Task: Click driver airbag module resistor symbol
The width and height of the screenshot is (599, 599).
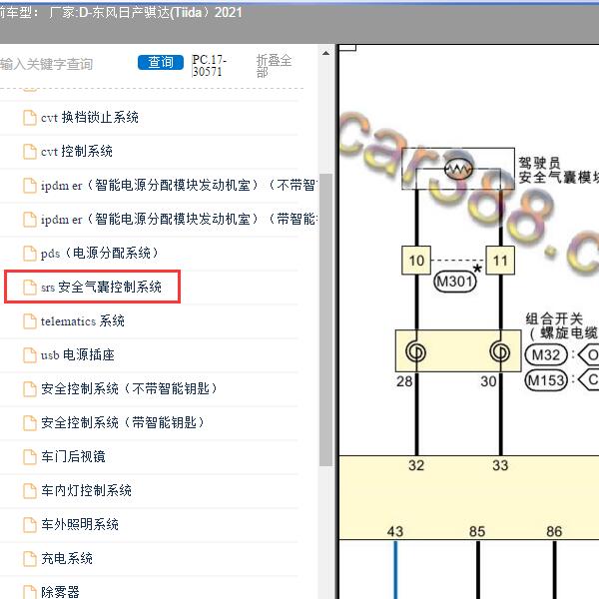Action: coord(458,169)
